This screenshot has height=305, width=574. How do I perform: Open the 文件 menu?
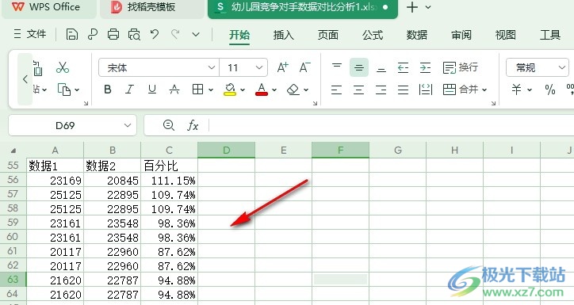pos(30,34)
